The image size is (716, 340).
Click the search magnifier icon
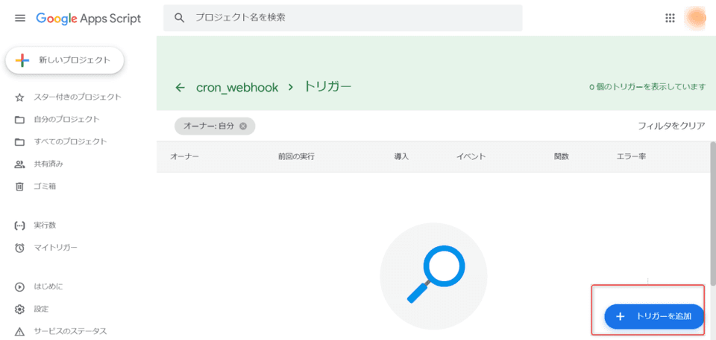pyautogui.click(x=180, y=18)
